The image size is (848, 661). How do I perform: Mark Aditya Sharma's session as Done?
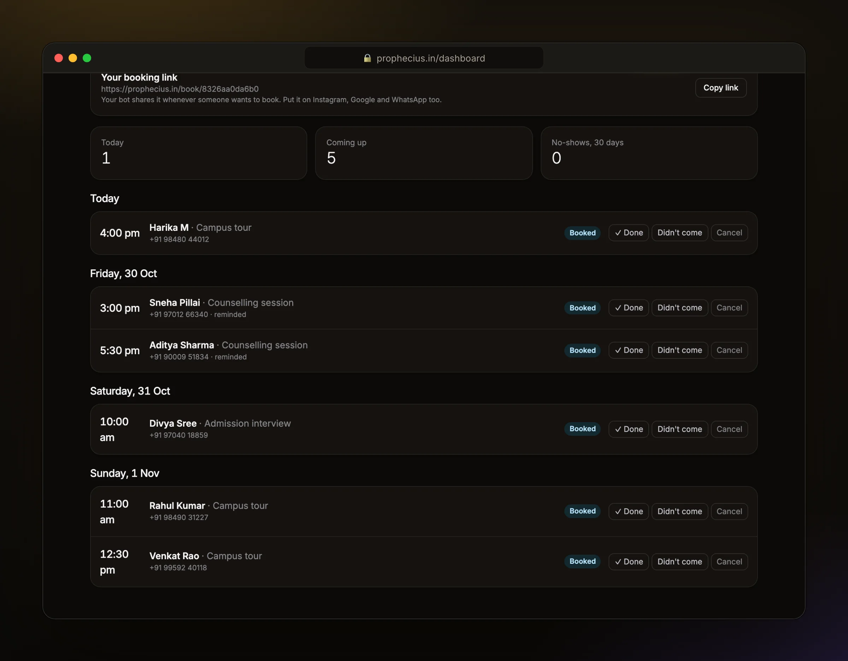[628, 350]
